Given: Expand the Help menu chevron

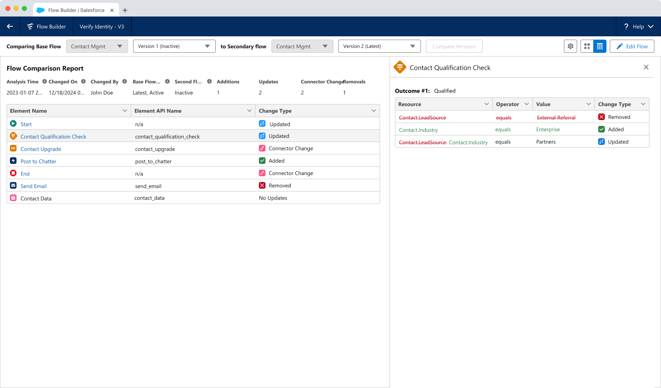Looking at the screenshot, I should point(651,26).
